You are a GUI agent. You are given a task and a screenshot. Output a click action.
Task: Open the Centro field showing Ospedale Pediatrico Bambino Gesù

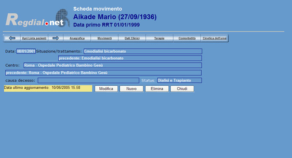(113, 65)
